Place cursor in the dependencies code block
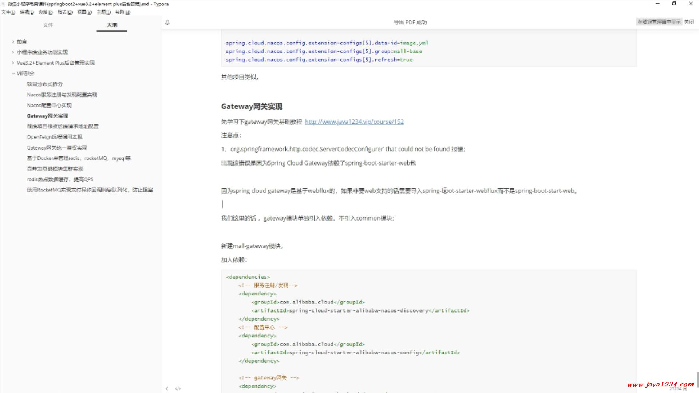699x393 pixels. tap(429, 331)
